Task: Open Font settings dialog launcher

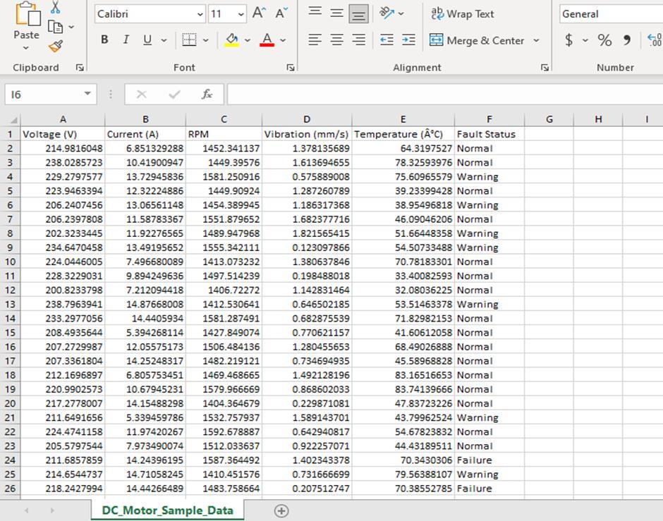Action: tap(291, 68)
